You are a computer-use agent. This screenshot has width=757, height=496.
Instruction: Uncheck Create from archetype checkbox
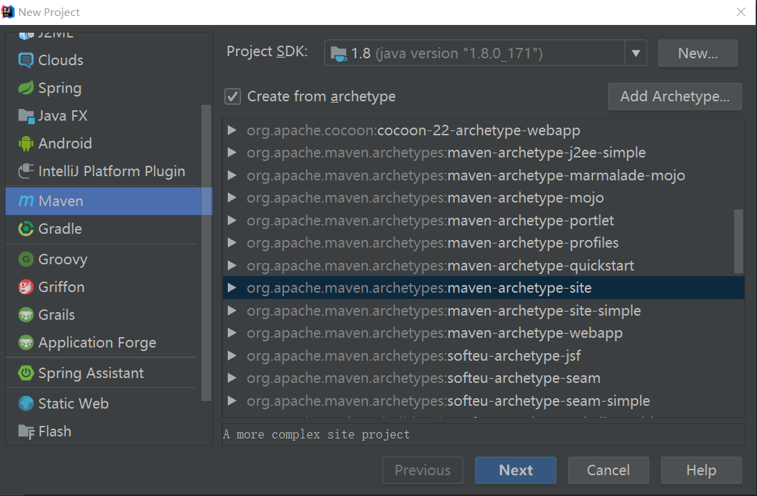pyautogui.click(x=233, y=96)
